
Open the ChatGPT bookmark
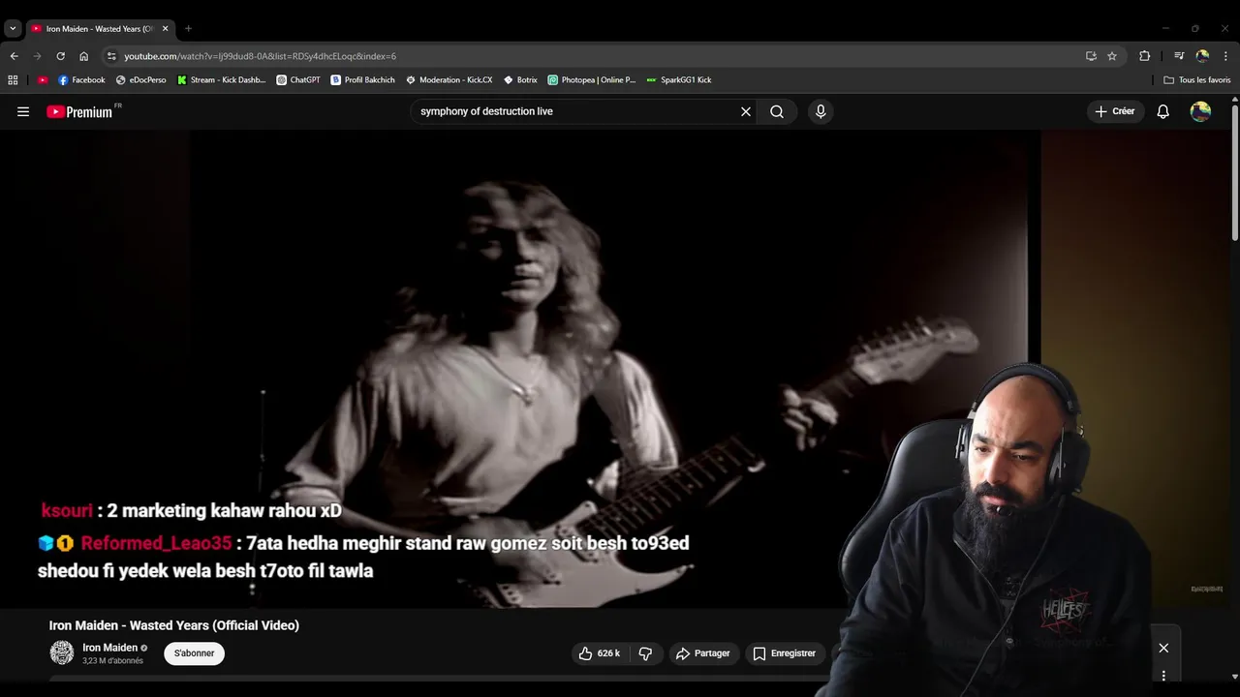click(x=298, y=80)
